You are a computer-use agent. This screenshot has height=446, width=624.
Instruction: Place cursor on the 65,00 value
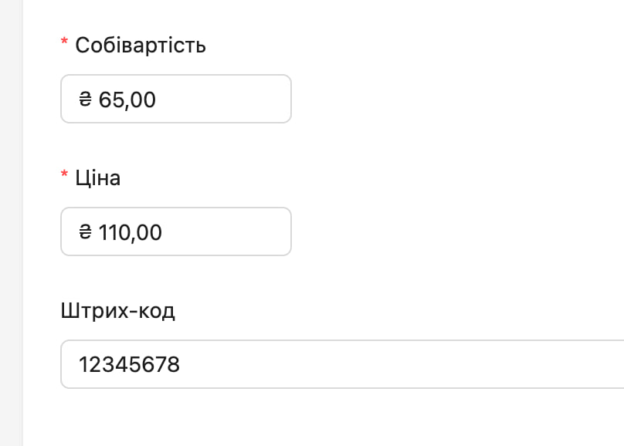pos(127,100)
